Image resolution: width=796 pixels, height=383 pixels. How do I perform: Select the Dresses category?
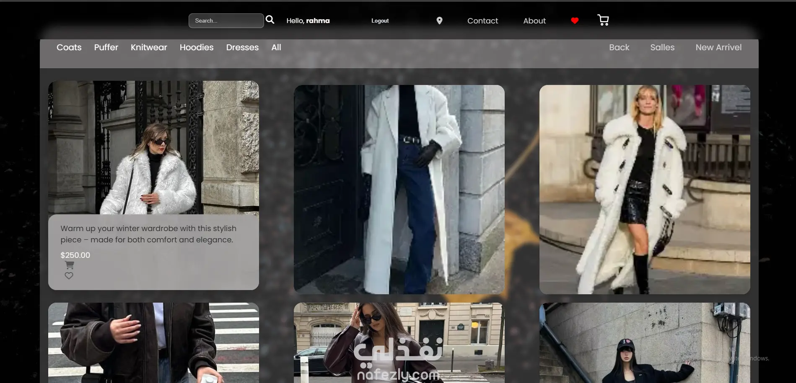242,47
